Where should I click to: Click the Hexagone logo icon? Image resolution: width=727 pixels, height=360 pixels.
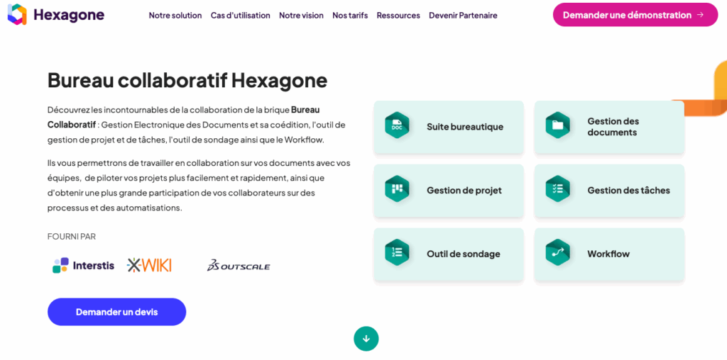point(17,14)
